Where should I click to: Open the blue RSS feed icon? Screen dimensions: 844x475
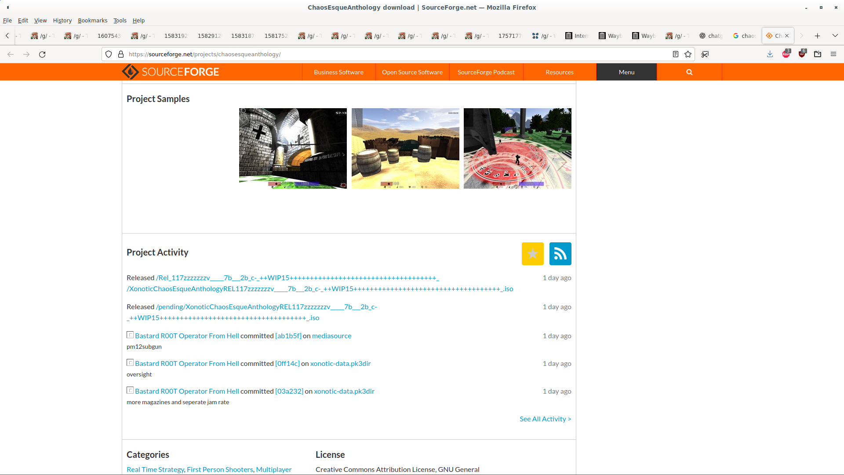(x=560, y=254)
